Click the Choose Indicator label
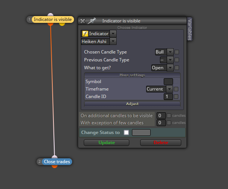 pos(132,28)
